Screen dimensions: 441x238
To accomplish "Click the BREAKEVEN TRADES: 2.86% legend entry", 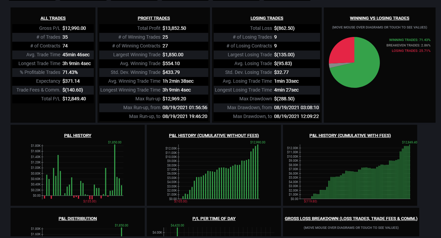I will (408, 45).
